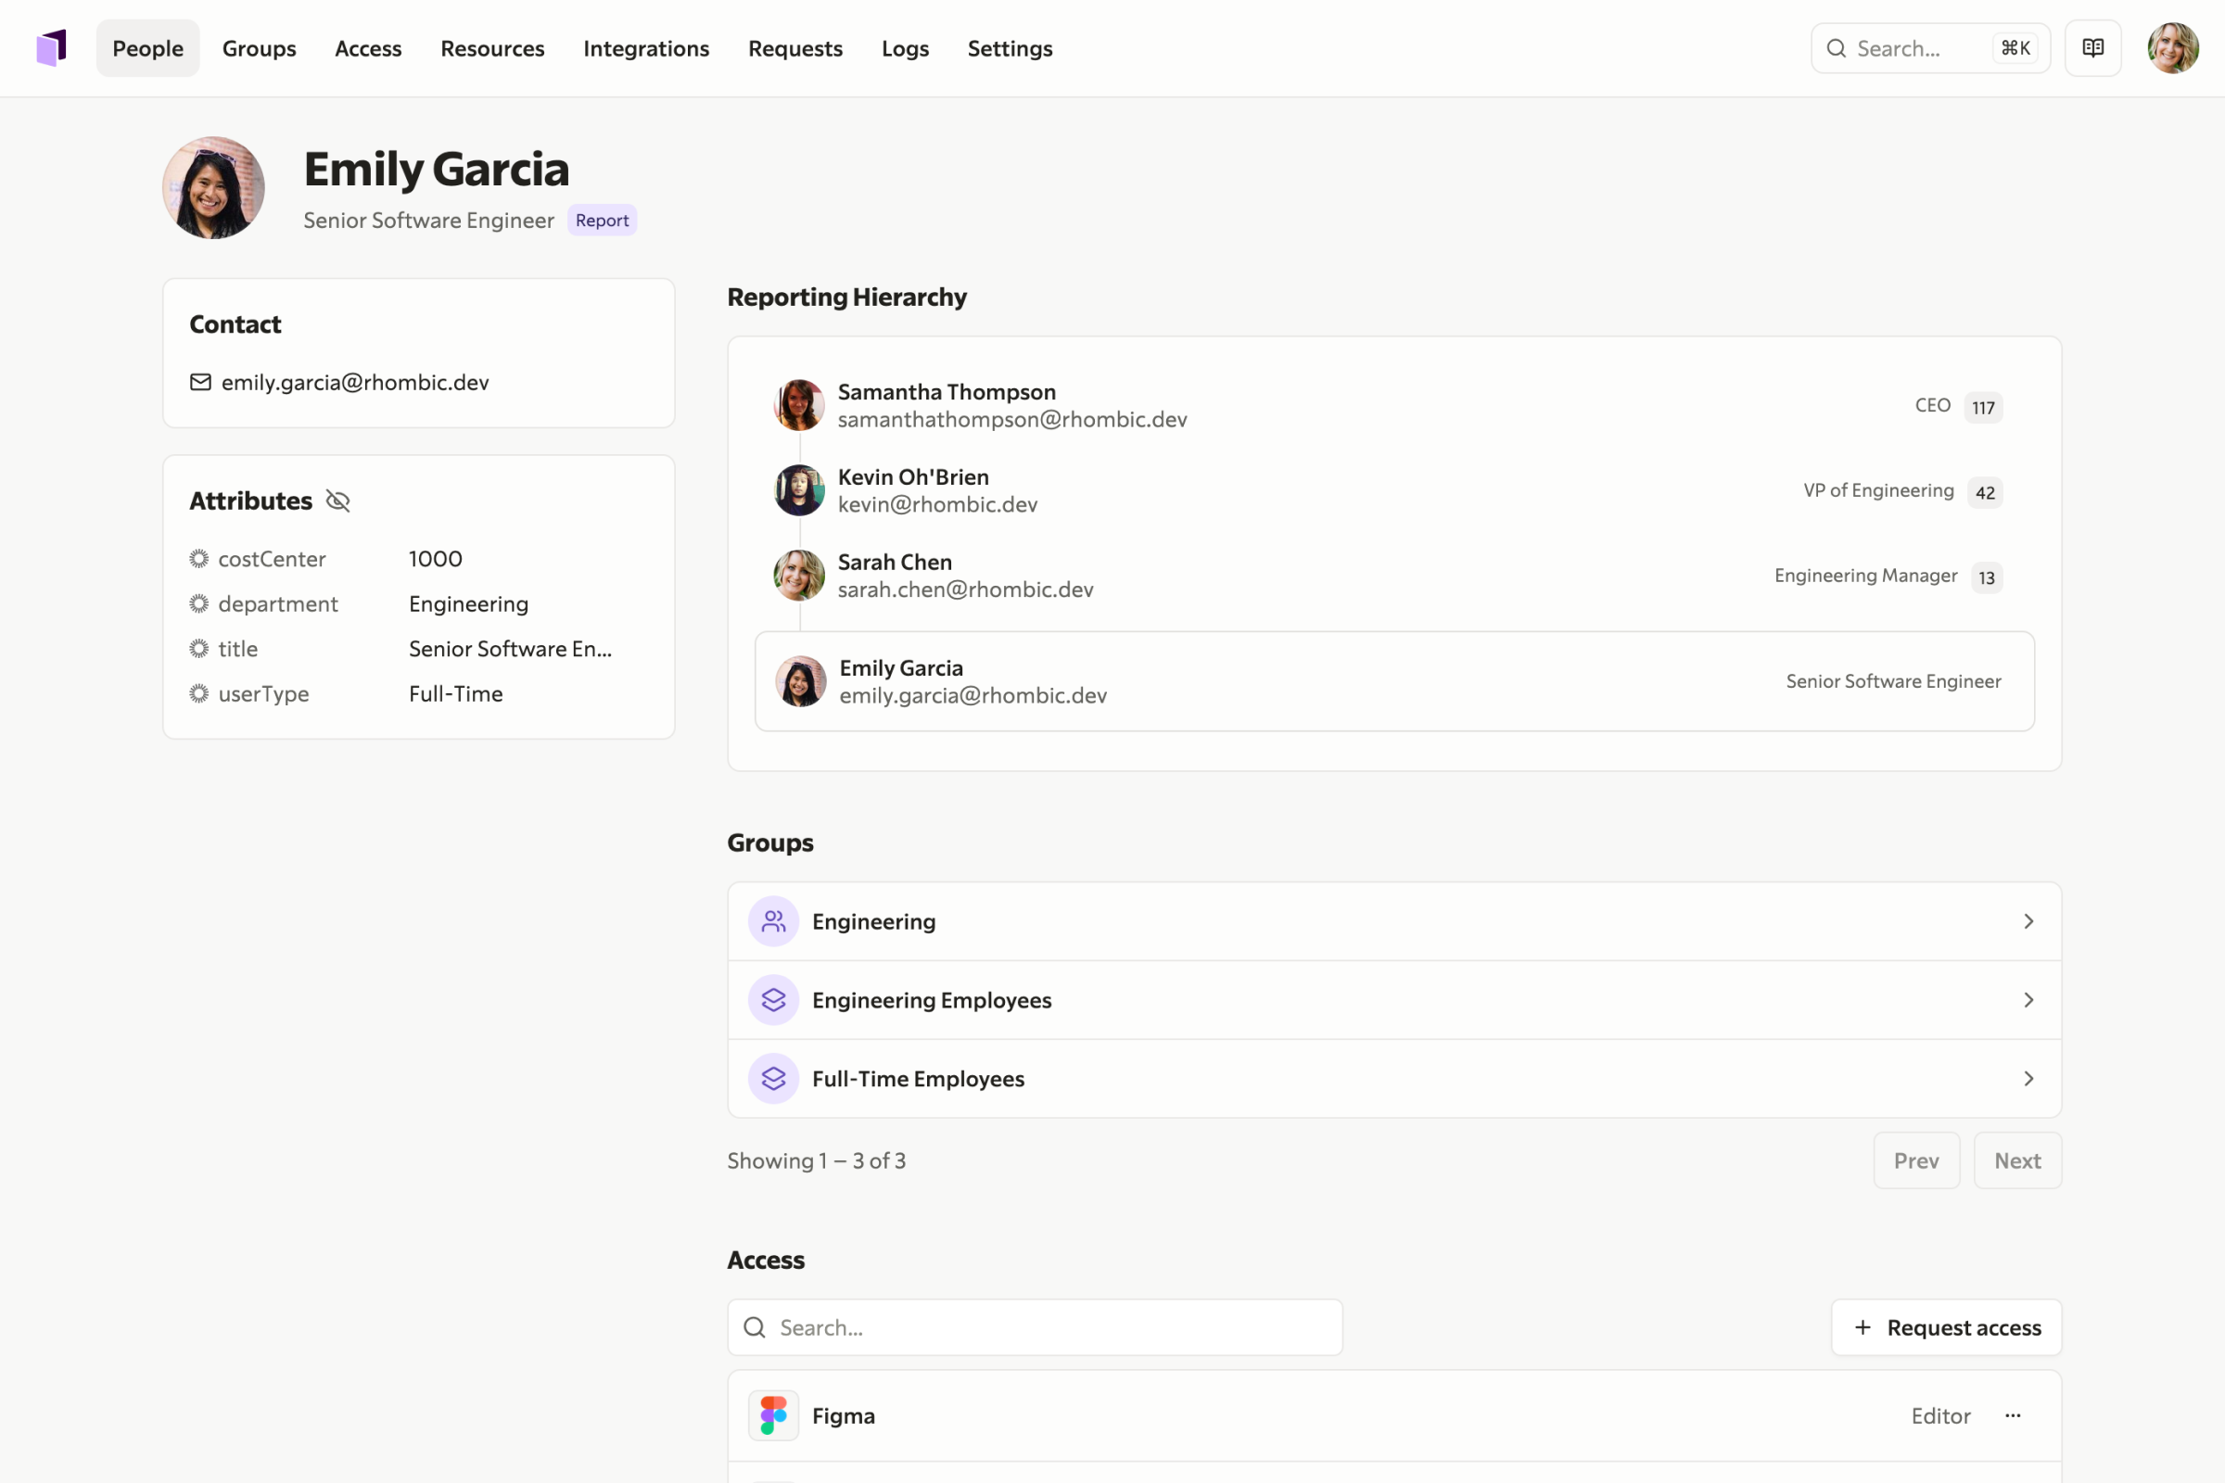2225x1483 pixels.
Task: Click the gear icon next to costCenter
Action: [198, 558]
